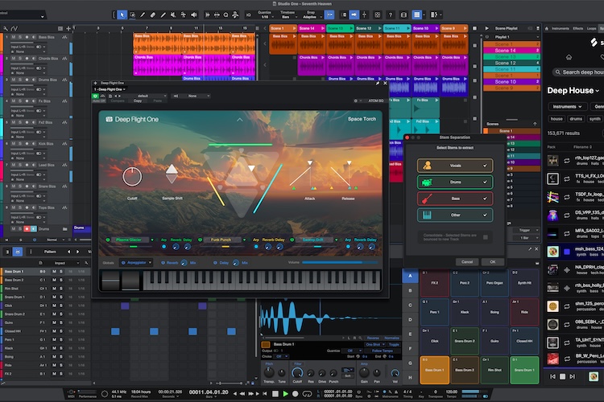Click the tempo value 120.00
Viewport: 604px width, 402px height.
click(x=451, y=392)
